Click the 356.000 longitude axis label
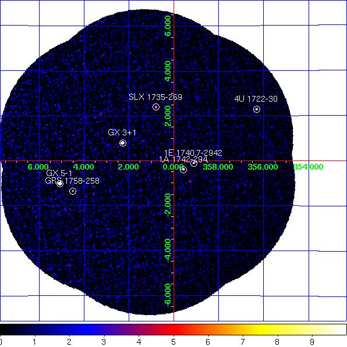 coord(263,167)
